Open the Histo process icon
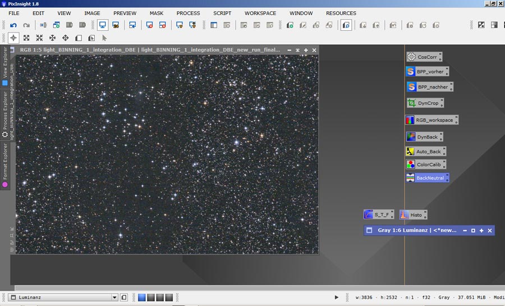The height and width of the screenshot is (306, 505). click(413, 215)
